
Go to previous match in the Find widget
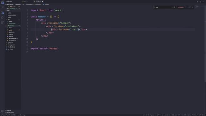186,7
